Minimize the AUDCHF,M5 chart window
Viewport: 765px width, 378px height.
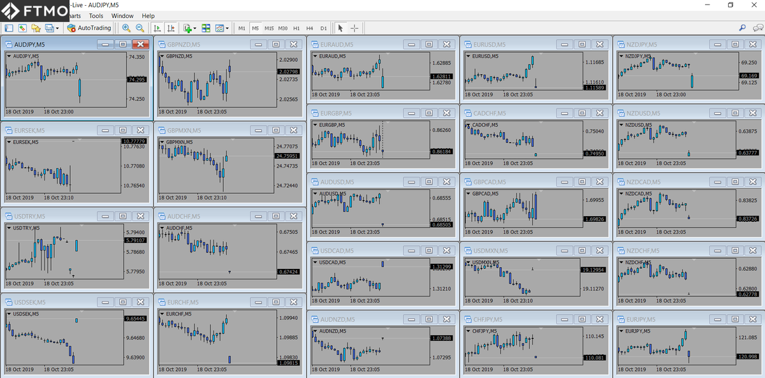click(258, 216)
